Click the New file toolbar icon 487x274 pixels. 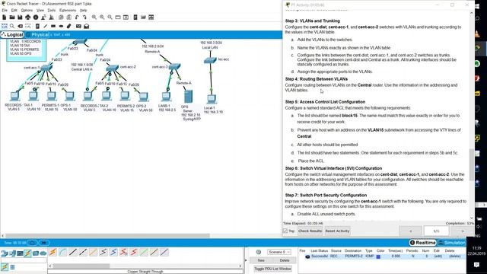point(5,18)
